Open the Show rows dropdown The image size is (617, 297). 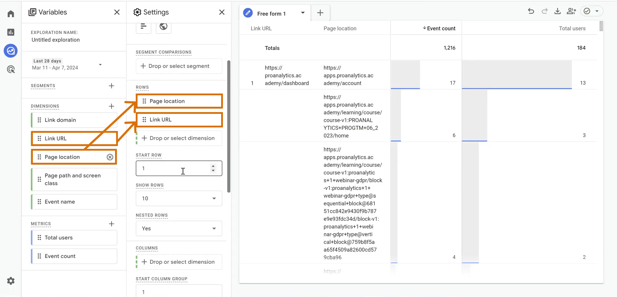tap(179, 198)
